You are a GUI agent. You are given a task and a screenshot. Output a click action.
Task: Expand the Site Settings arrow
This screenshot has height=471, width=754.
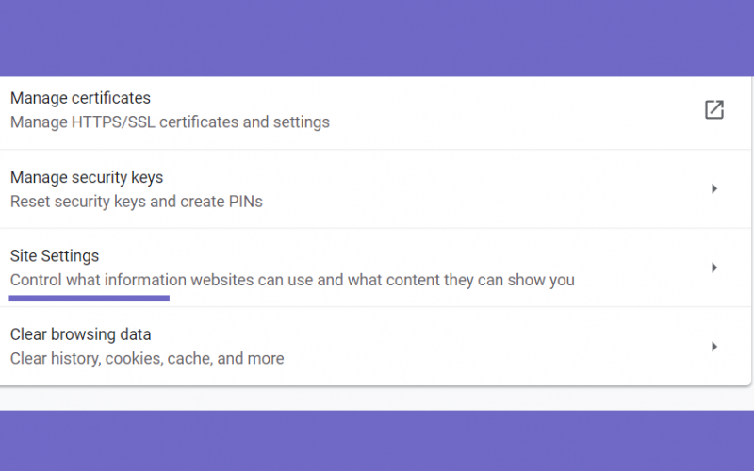click(x=714, y=268)
